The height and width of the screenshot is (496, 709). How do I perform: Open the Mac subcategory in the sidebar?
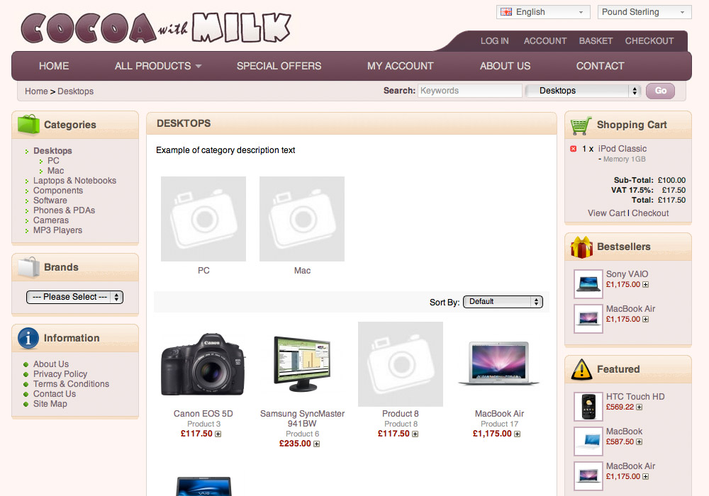(x=55, y=171)
